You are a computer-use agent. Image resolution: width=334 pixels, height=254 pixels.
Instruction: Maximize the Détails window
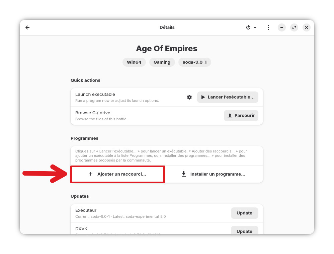pos(294,27)
